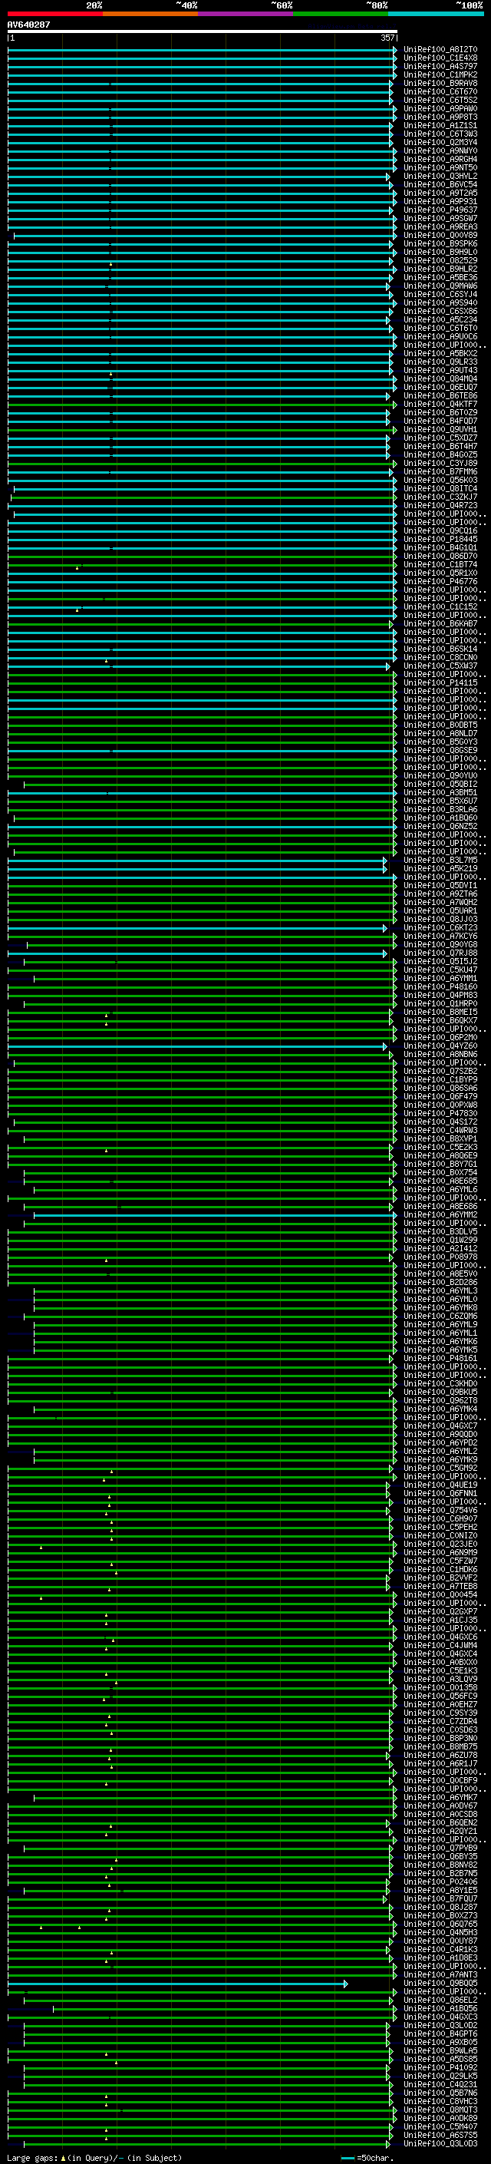The image size is (491, 2164).
Task: Select hit label UniRef100_Q84MQ4
Action: click(440, 379)
